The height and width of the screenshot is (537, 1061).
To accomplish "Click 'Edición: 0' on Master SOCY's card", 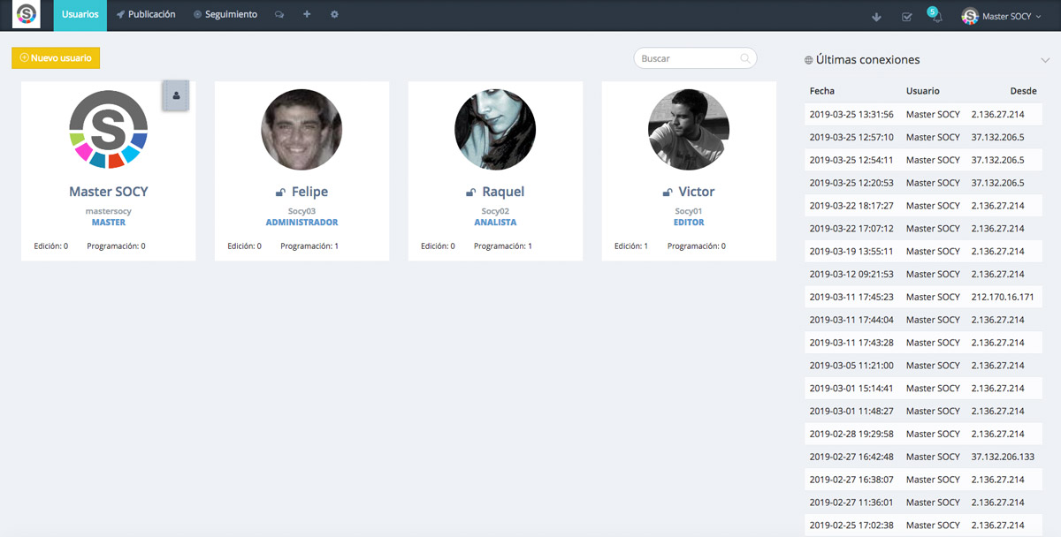I will pos(51,246).
